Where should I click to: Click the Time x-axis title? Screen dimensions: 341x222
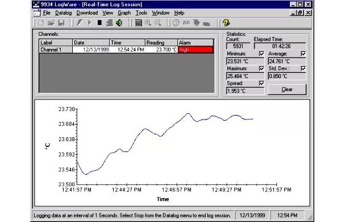[x=163, y=199]
